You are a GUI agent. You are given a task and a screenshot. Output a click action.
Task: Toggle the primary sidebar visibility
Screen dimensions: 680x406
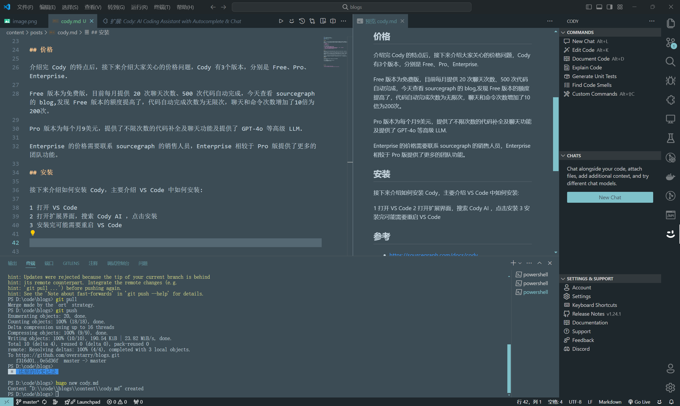coord(588,7)
